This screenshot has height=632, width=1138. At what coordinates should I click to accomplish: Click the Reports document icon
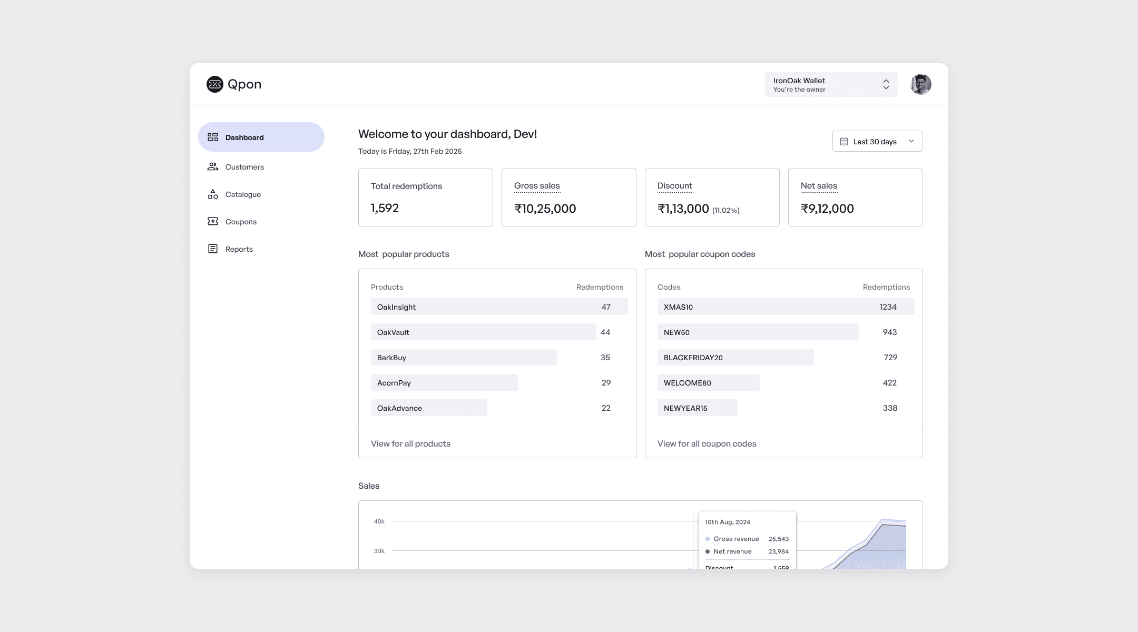[213, 249]
